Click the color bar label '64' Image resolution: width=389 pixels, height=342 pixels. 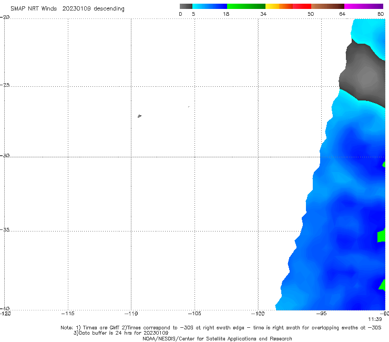[x=342, y=14]
